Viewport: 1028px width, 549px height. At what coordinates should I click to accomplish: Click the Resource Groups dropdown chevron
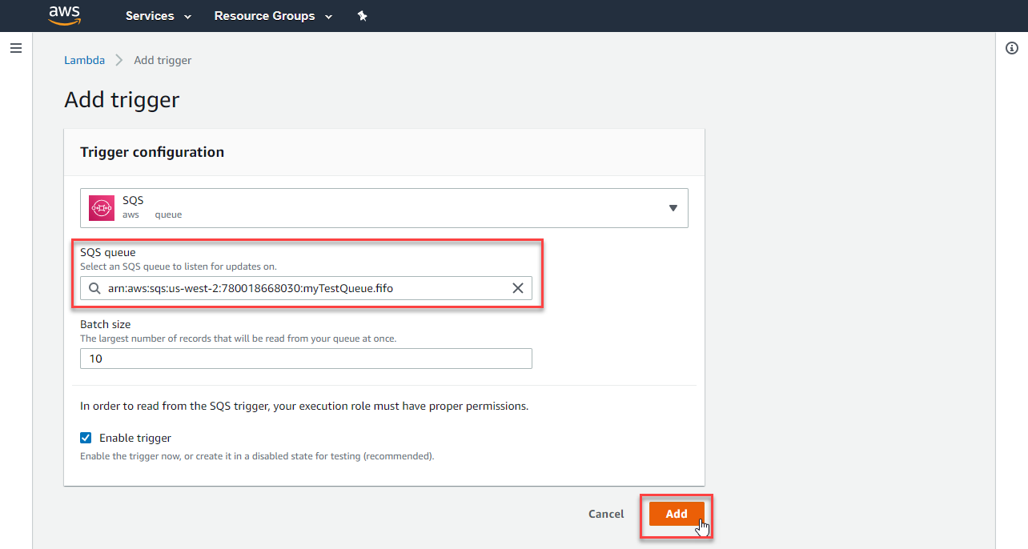[x=328, y=17]
